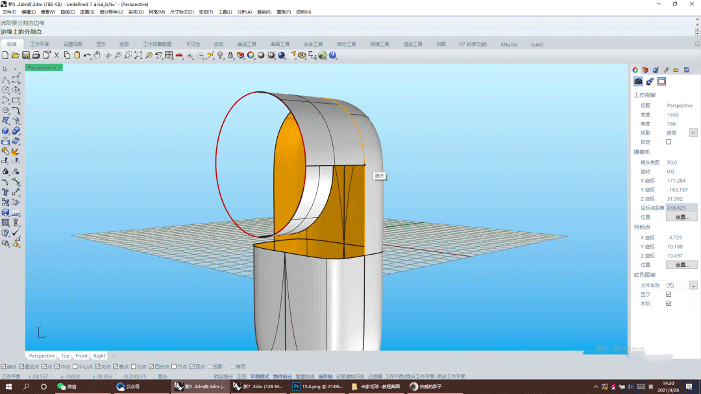
Task: Click the Cut scissors icon
Action: point(56,56)
